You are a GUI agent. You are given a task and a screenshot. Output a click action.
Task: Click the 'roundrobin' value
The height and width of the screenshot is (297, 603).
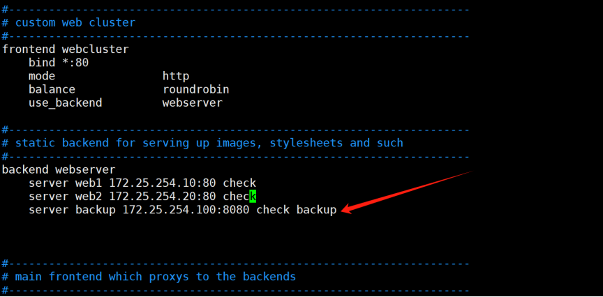pos(195,89)
